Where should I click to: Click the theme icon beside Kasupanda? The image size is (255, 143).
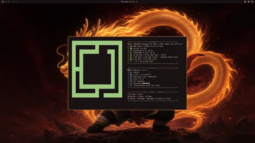[131, 83]
